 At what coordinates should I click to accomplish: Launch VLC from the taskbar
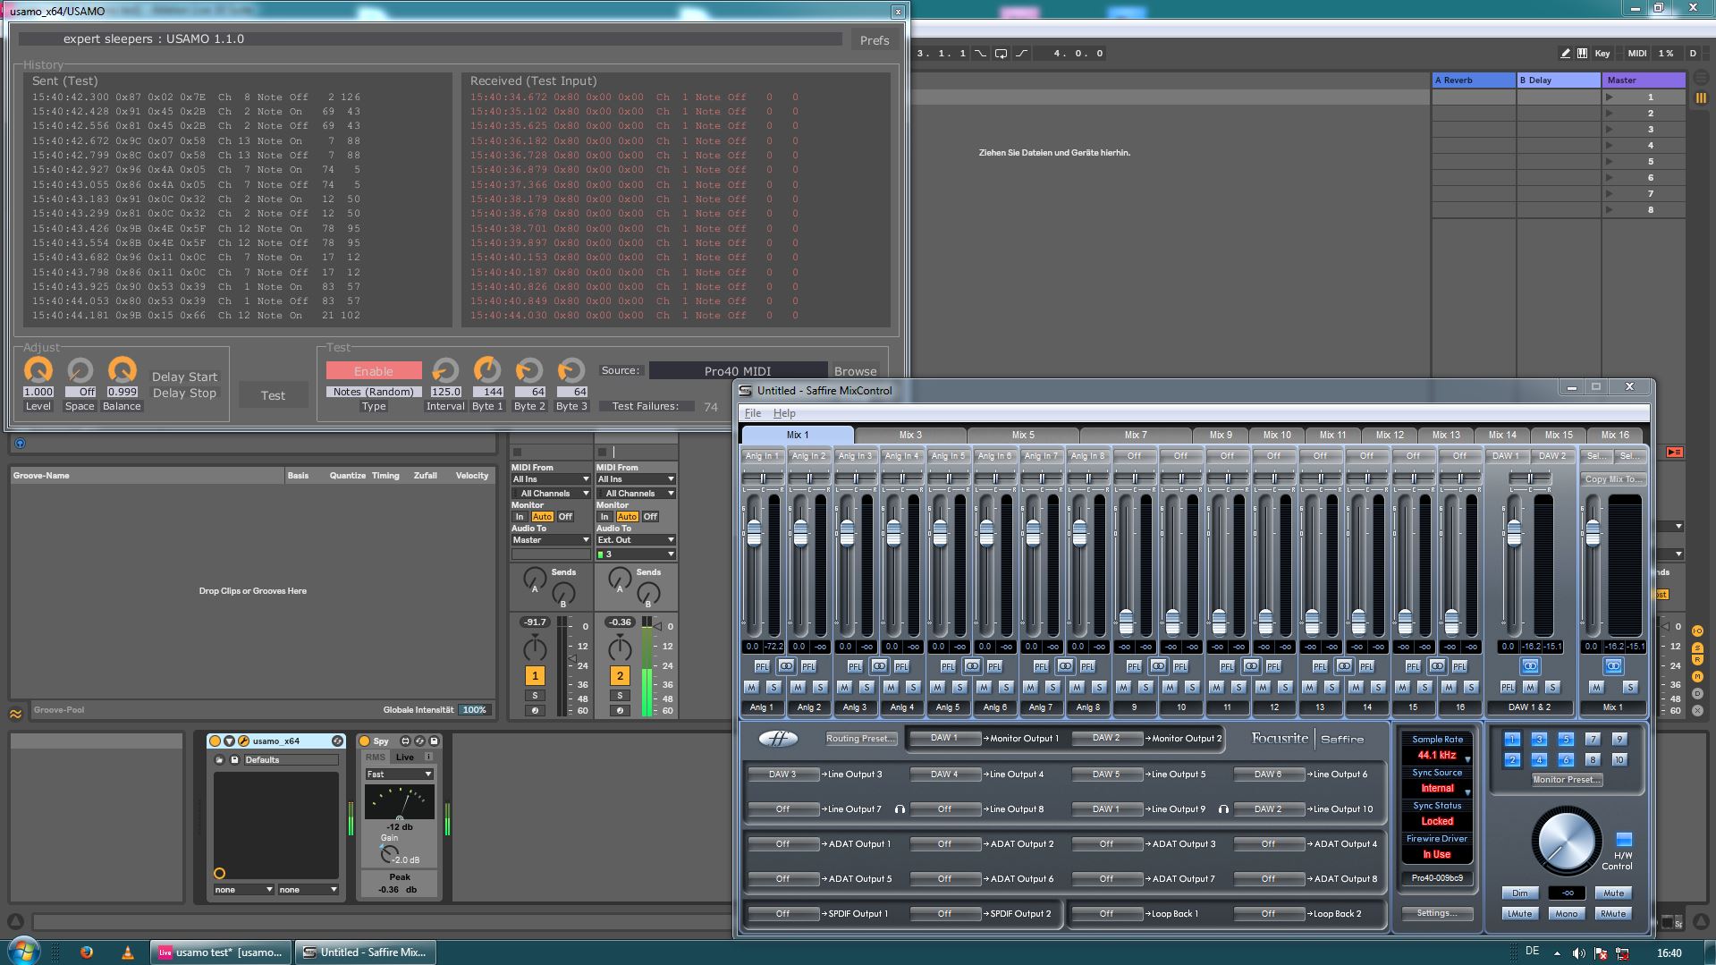click(x=127, y=952)
